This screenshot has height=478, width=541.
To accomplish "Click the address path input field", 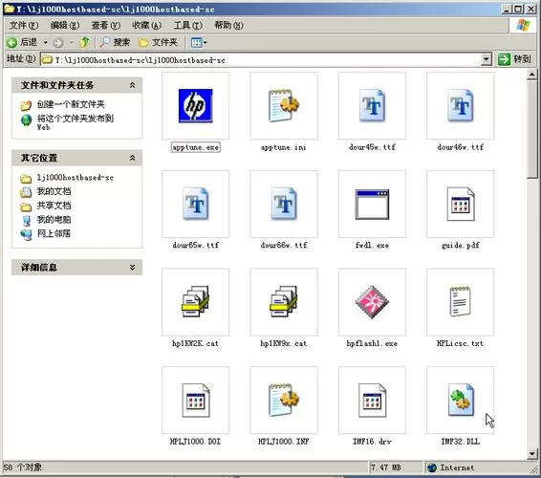I will point(261,59).
